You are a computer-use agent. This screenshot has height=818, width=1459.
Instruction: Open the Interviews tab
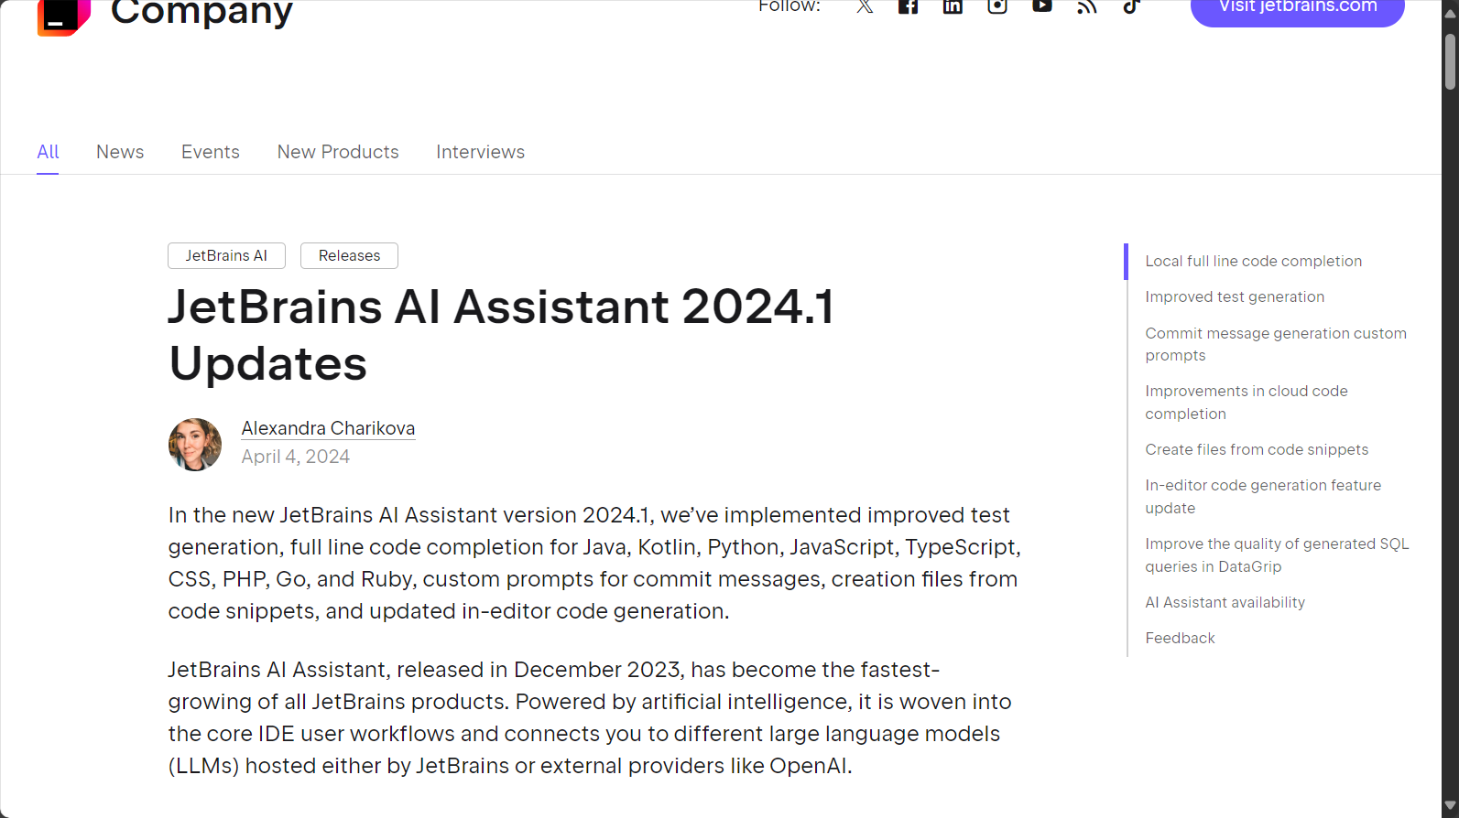tap(480, 152)
